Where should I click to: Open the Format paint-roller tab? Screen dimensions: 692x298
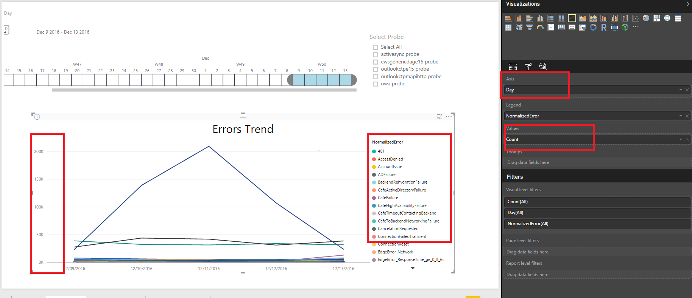(x=528, y=66)
